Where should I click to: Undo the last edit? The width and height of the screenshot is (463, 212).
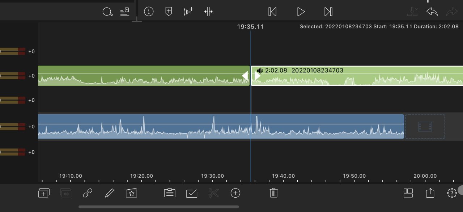(432, 12)
